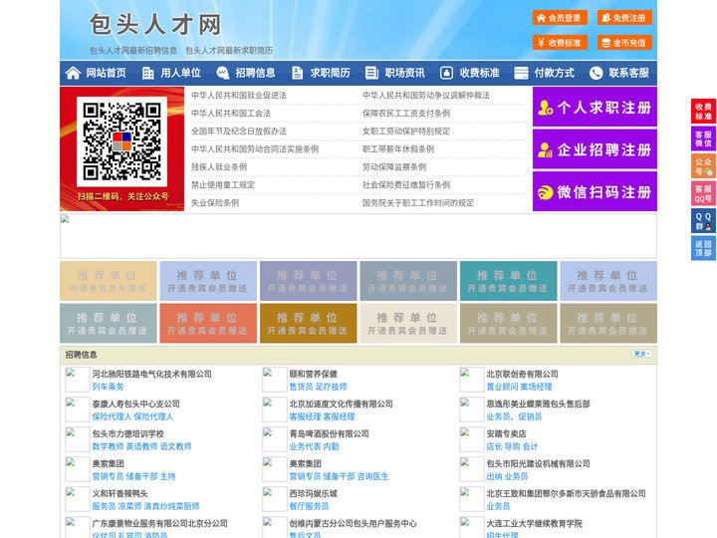Open 职工带薪年休假条例 link
Screen dimensions: 717x538
click(398, 149)
